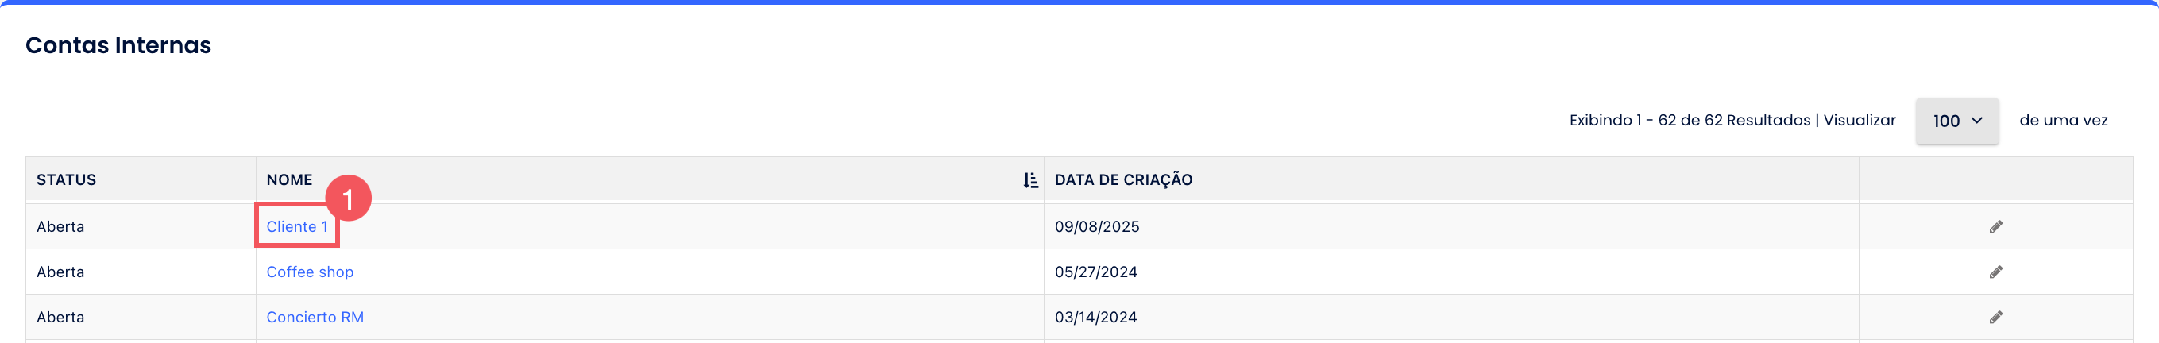
Task: Click the edit pencil for Coffee shop
Action: 1995,272
